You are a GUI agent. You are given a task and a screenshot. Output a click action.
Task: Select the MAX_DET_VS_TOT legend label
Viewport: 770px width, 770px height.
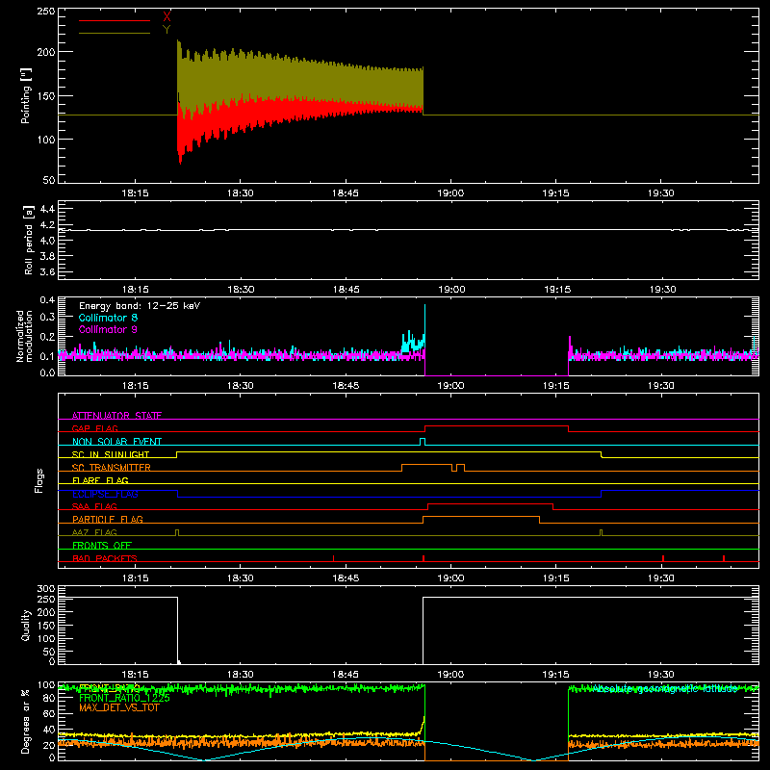pyautogui.click(x=118, y=707)
